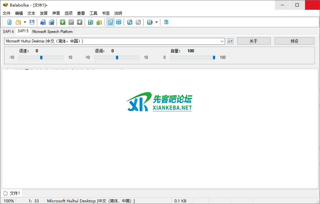Open the 发音 menu
Viewport: 320px width, 204px height.
point(44,13)
